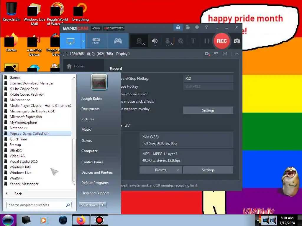Open Devices and Printers
The image size is (302, 226).
(x=97, y=172)
